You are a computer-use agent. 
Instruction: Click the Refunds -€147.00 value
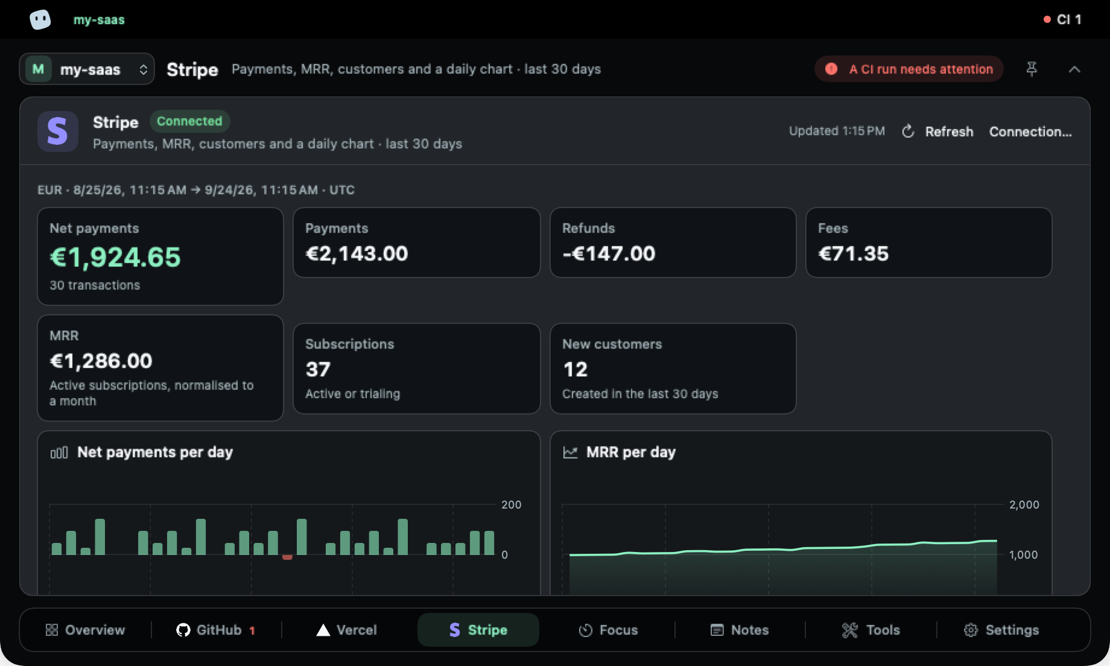tap(609, 253)
